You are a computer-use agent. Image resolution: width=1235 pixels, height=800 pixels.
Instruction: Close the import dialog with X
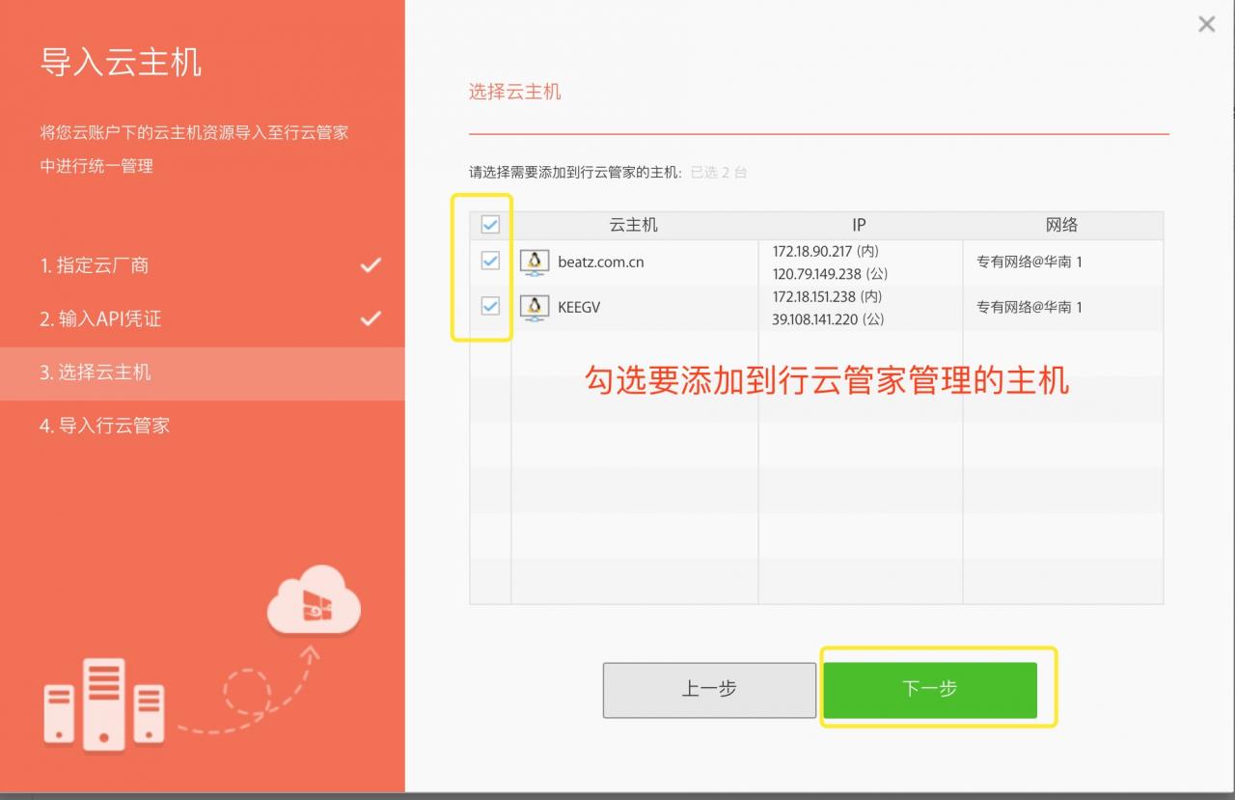[x=1206, y=25]
